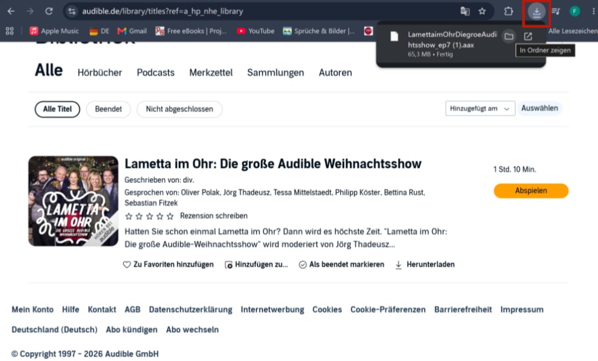
Task: Click the Auswählen button
Action: 539,108
